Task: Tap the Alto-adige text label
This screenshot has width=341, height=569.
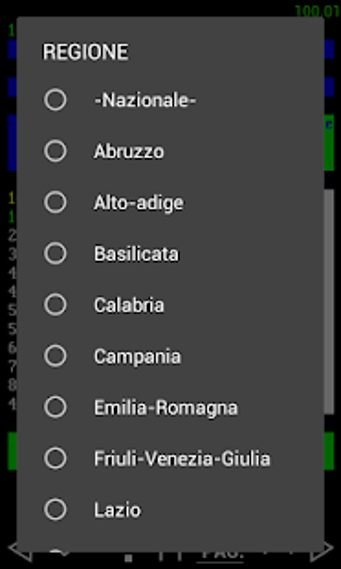Action: pos(139,203)
